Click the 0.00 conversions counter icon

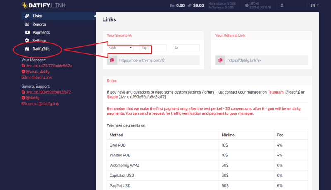[x=172, y=5]
